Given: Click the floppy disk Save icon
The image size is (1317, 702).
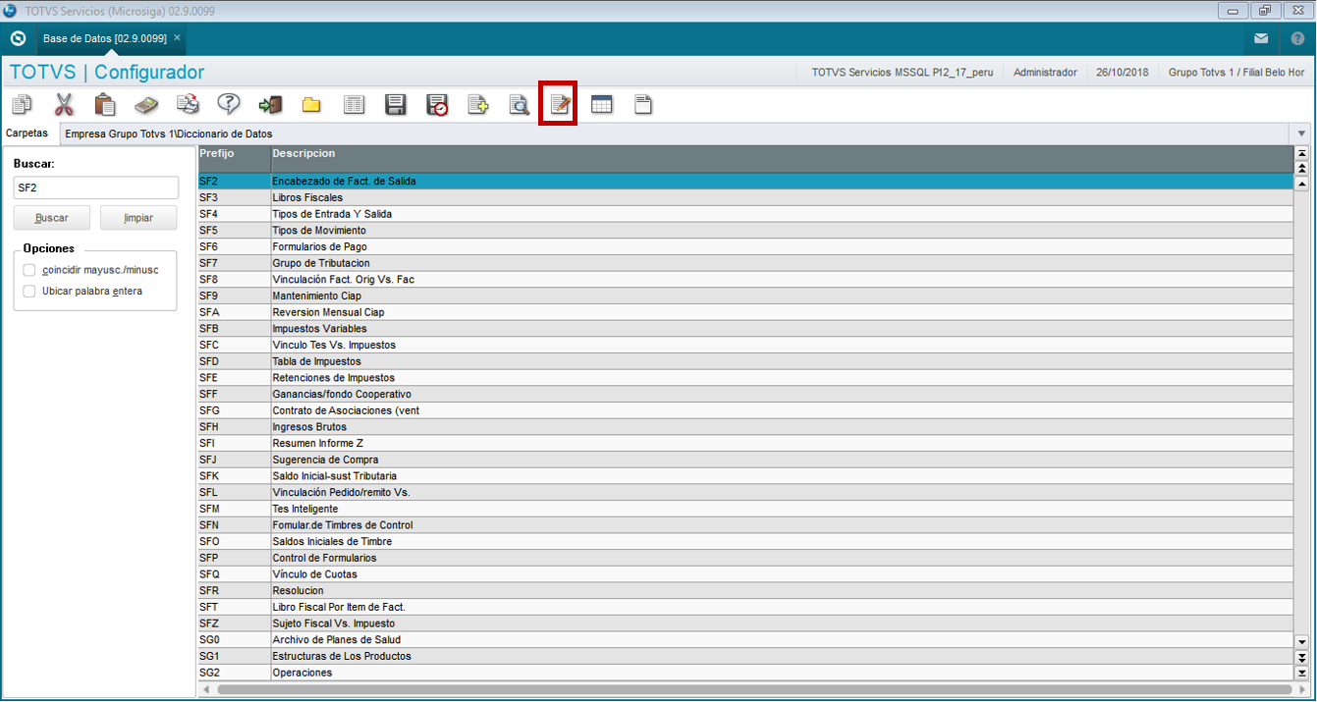Looking at the screenshot, I should click(x=396, y=104).
